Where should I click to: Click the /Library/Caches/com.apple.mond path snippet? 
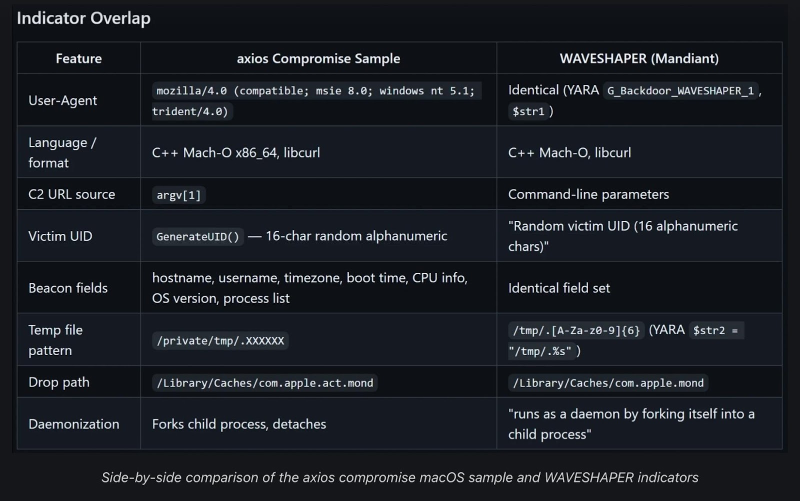point(608,383)
